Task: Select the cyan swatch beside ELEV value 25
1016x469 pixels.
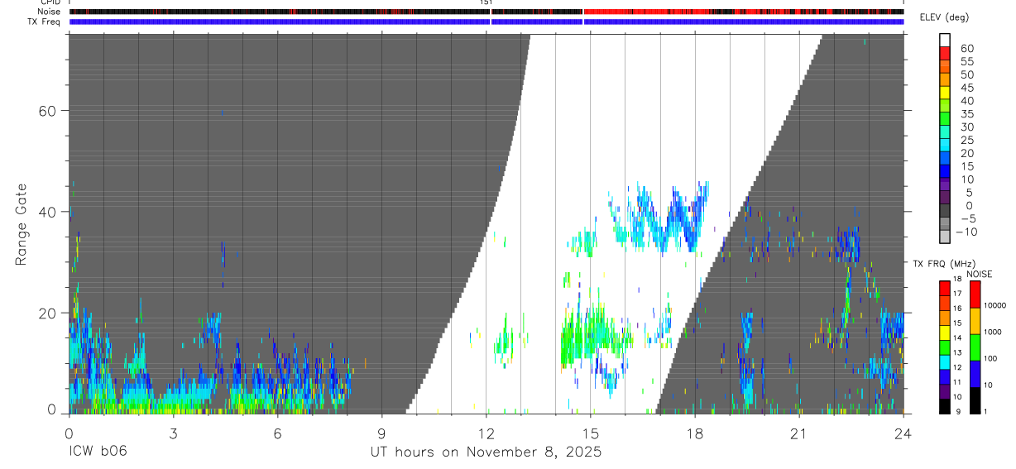Action: point(945,146)
